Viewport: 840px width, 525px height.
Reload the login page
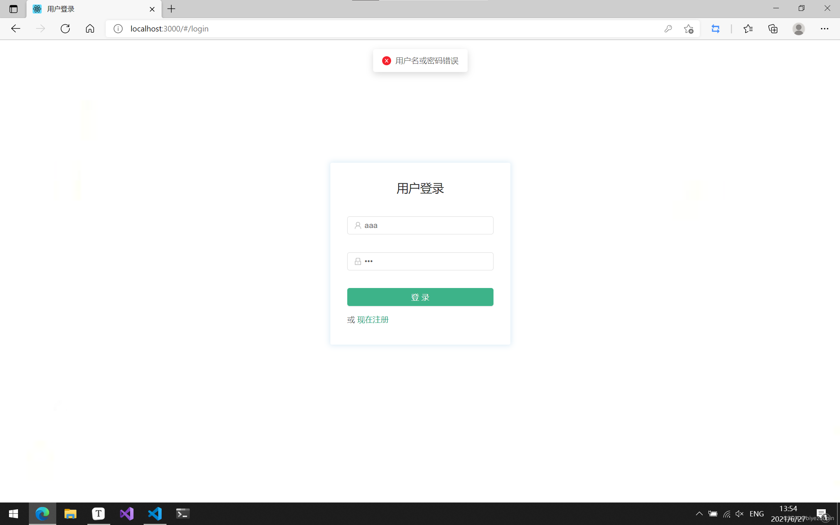pos(65,28)
